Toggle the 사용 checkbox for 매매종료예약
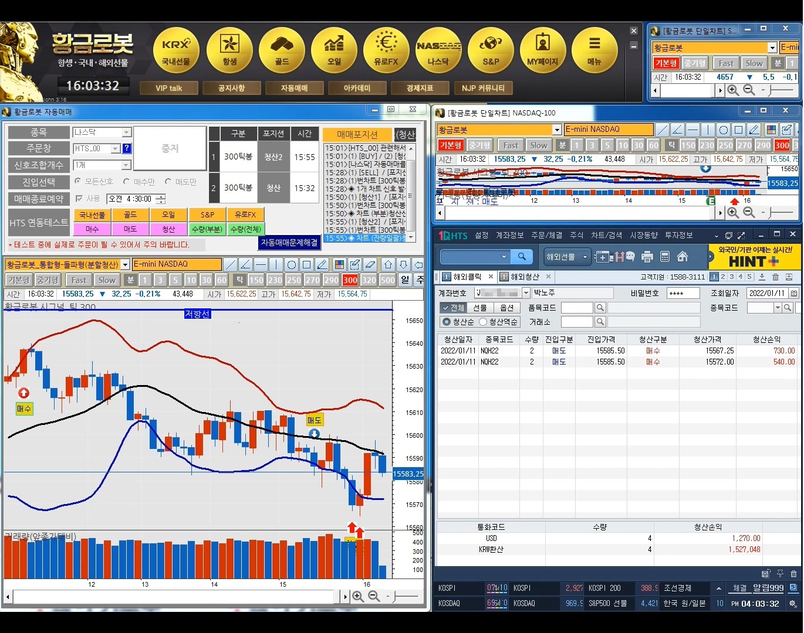The image size is (804, 633). (79, 199)
